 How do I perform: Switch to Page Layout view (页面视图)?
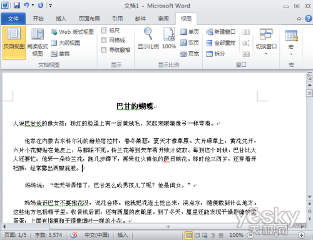coord(14,42)
